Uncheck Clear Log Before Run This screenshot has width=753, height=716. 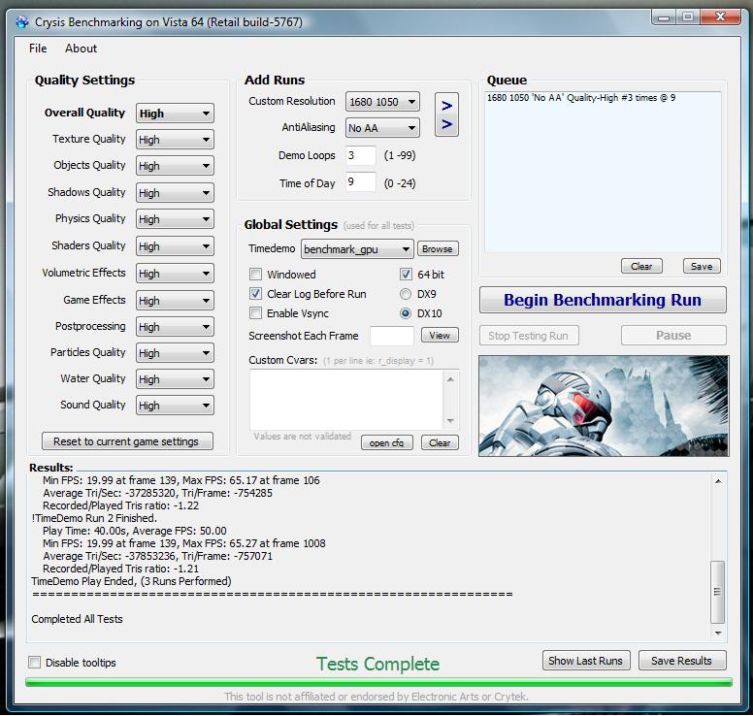[x=255, y=293]
